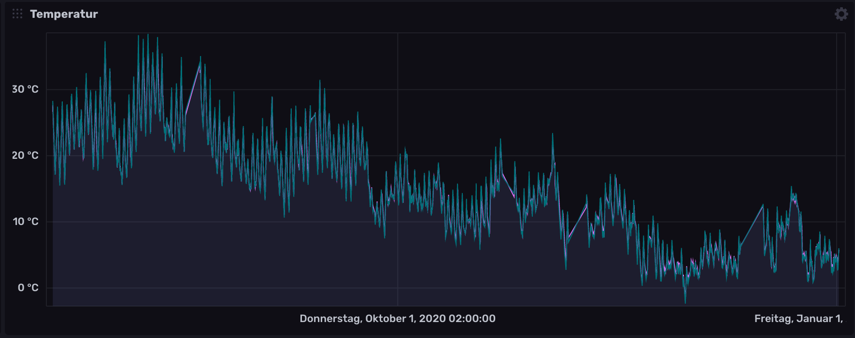Image resolution: width=855 pixels, height=338 pixels.
Task: Select the 10 °C y-axis label
Action: point(25,222)
